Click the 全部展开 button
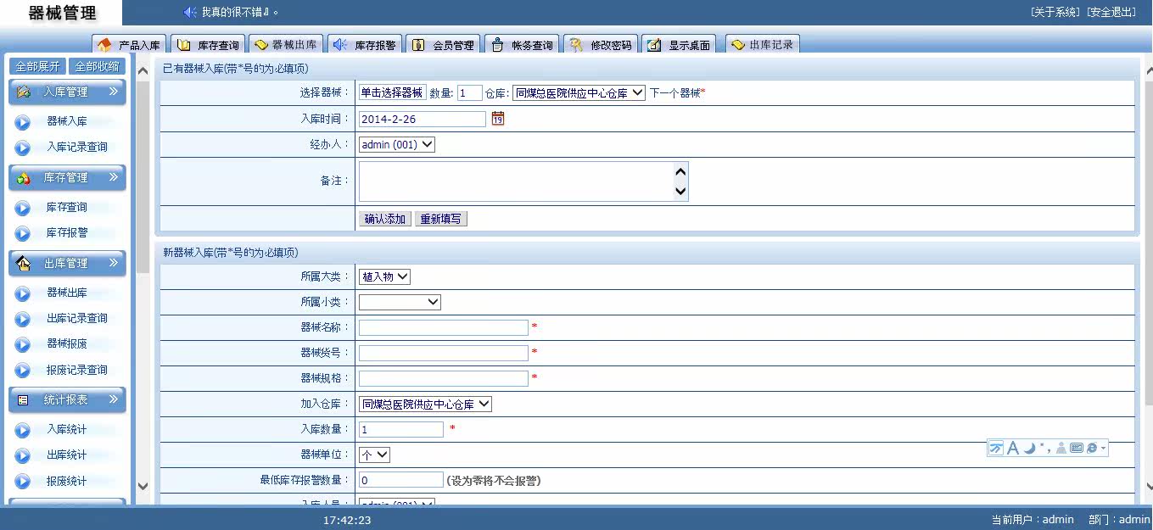Screen dimensions: 1153x530 [38, 66]
